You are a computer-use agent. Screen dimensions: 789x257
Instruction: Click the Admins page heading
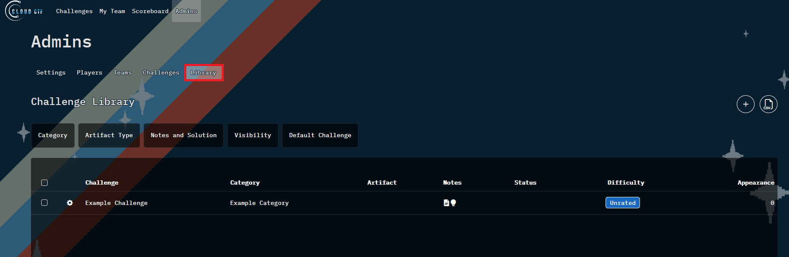(x=62, y=41)
